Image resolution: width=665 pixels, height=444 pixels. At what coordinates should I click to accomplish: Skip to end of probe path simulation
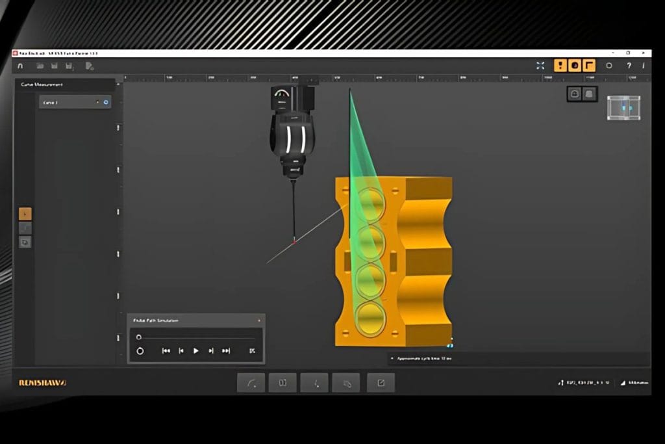226,351
